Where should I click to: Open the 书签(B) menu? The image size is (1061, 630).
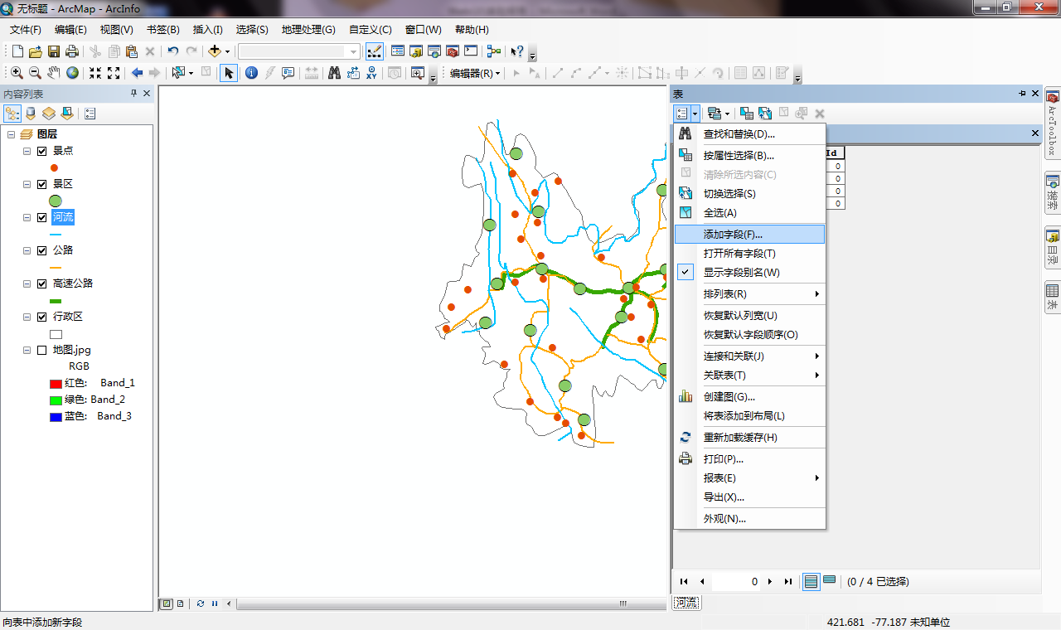162,30
